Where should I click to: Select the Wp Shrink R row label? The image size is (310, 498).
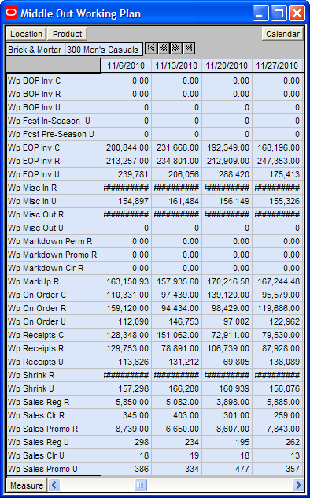[54, 375]
